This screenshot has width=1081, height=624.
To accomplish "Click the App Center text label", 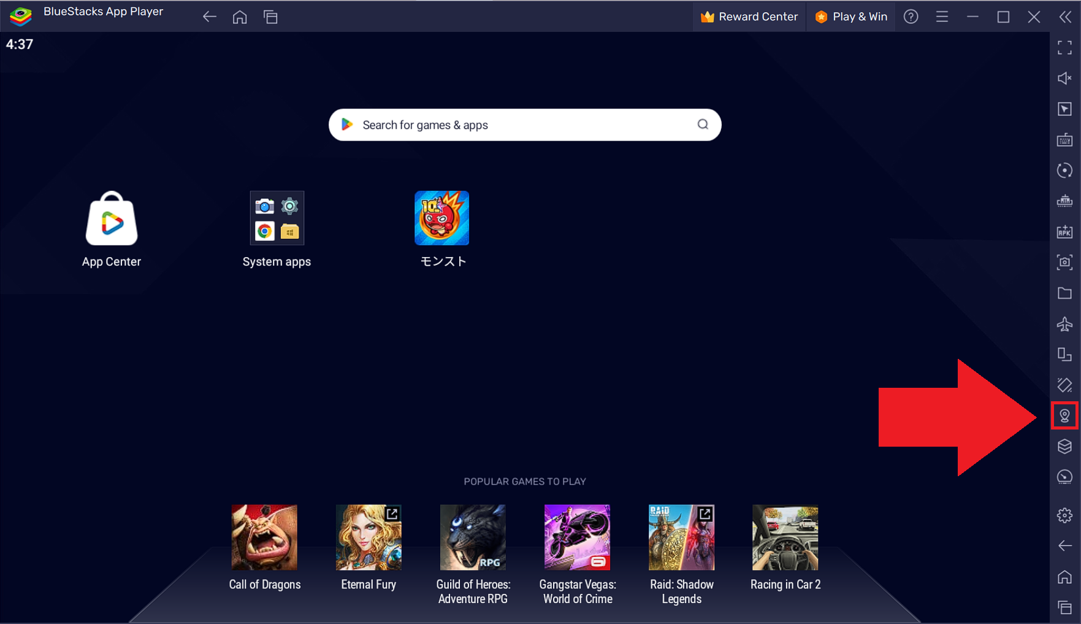I will pos(112,261).
